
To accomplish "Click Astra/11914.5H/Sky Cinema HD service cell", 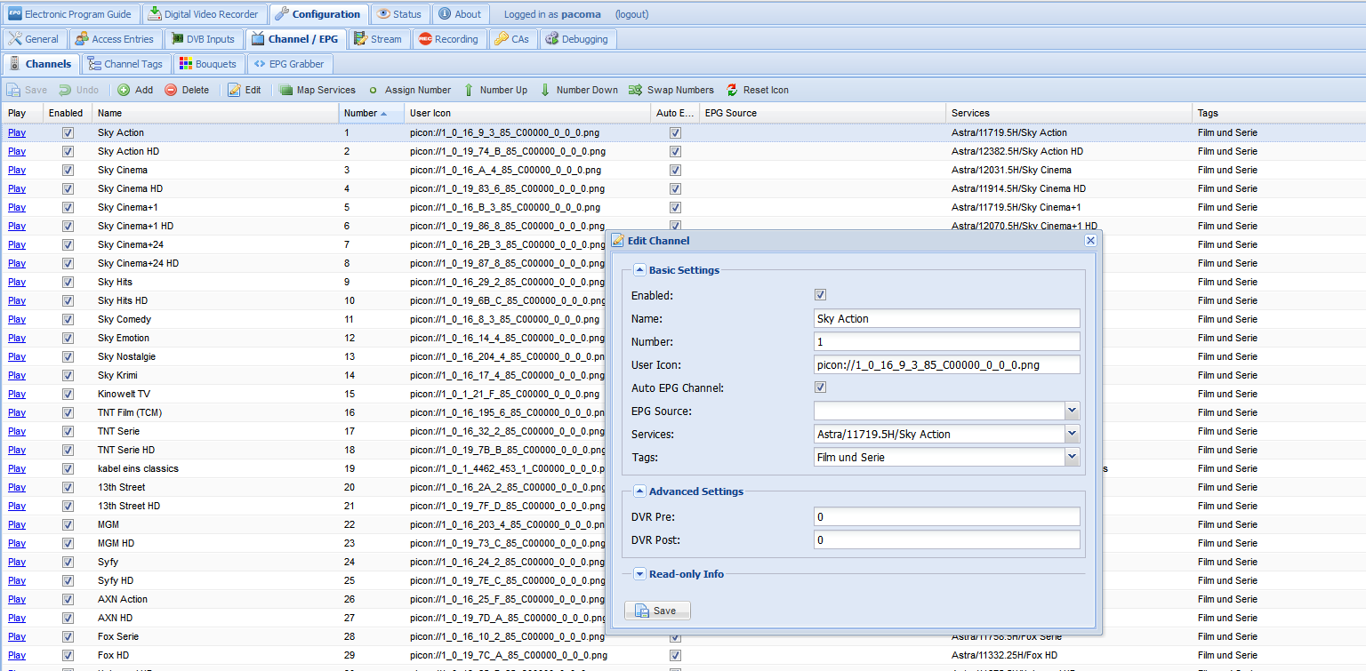I will tap(1018, 188).
